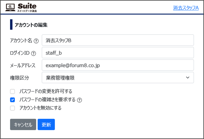This screenshot has width=204, height=139.
Task: Click the アカウントの編集 heading
Action: [x=31, y=25]
